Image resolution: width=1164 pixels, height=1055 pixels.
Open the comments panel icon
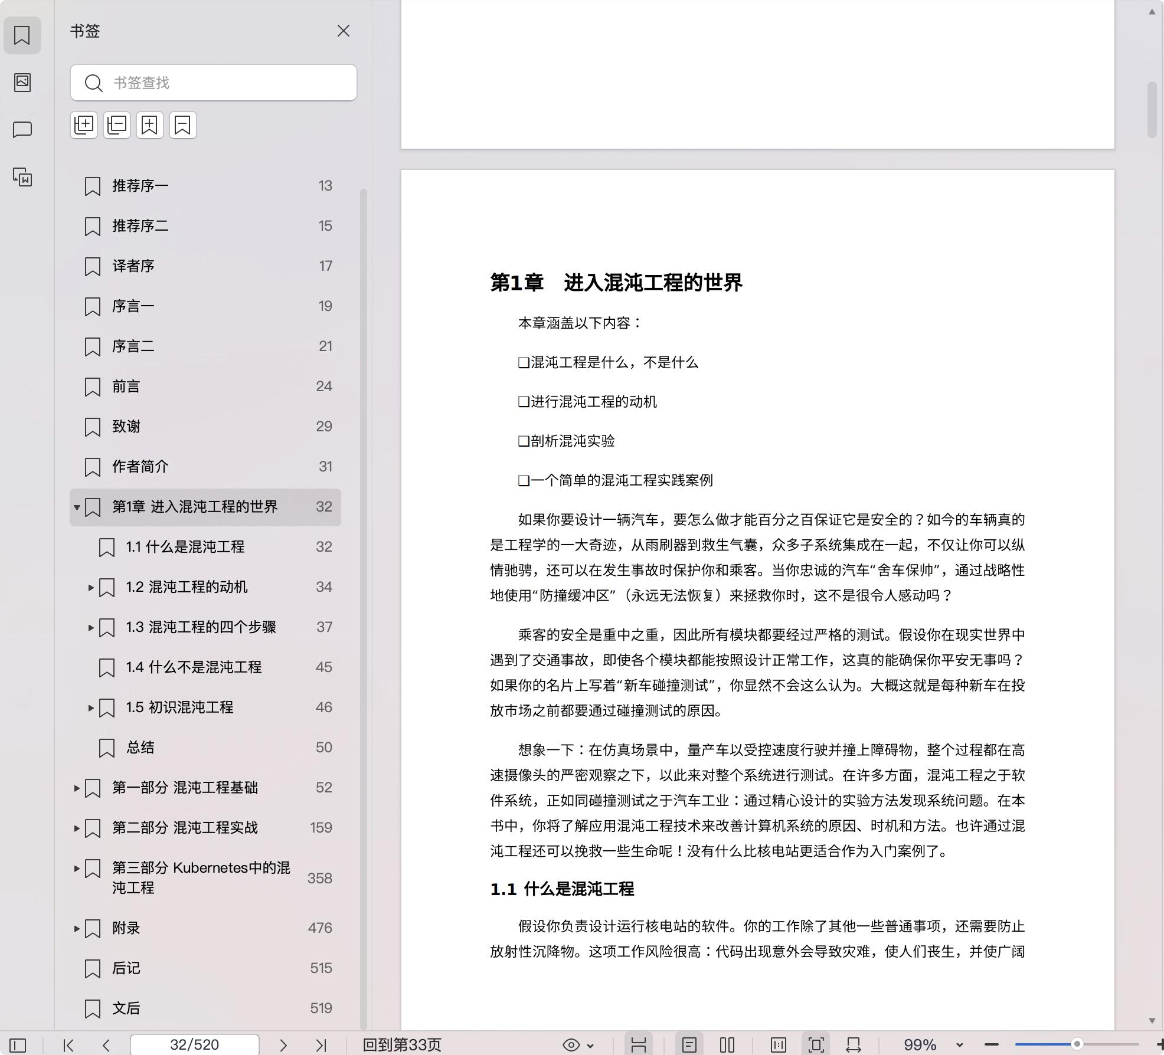point(22,130)
